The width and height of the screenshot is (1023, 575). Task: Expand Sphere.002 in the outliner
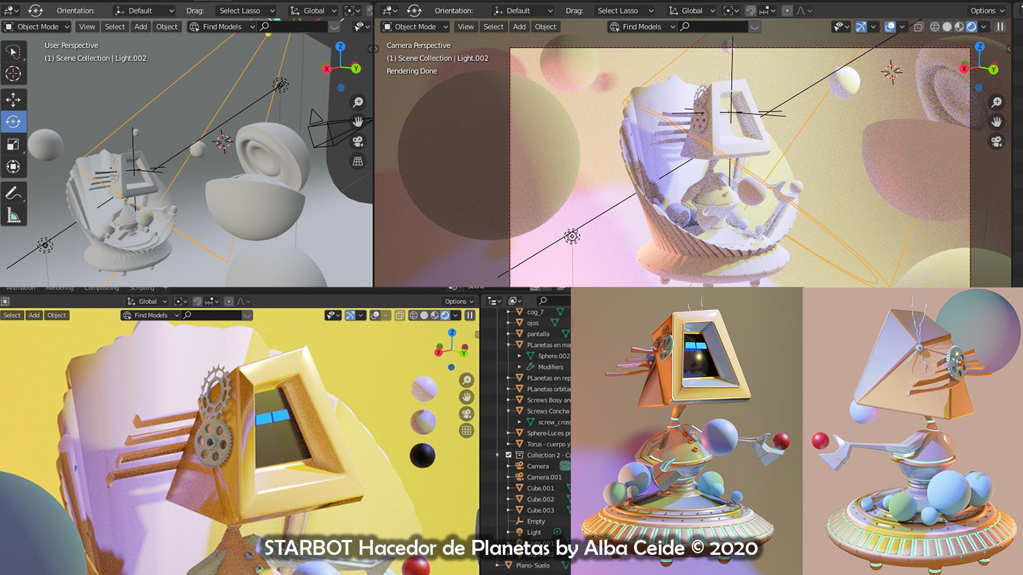click(519, 356)
